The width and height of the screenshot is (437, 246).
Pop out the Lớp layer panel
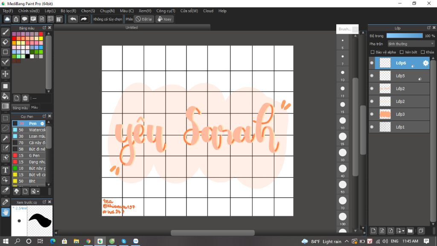coord(428,28)
